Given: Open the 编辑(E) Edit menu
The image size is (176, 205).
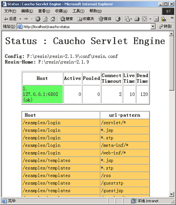Looking at the screenshot, I should [x=27, y=11].
